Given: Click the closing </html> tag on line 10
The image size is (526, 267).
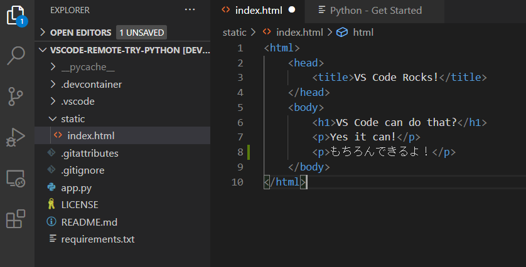Looking at the screenshot, I should click(x=285, y=182).
